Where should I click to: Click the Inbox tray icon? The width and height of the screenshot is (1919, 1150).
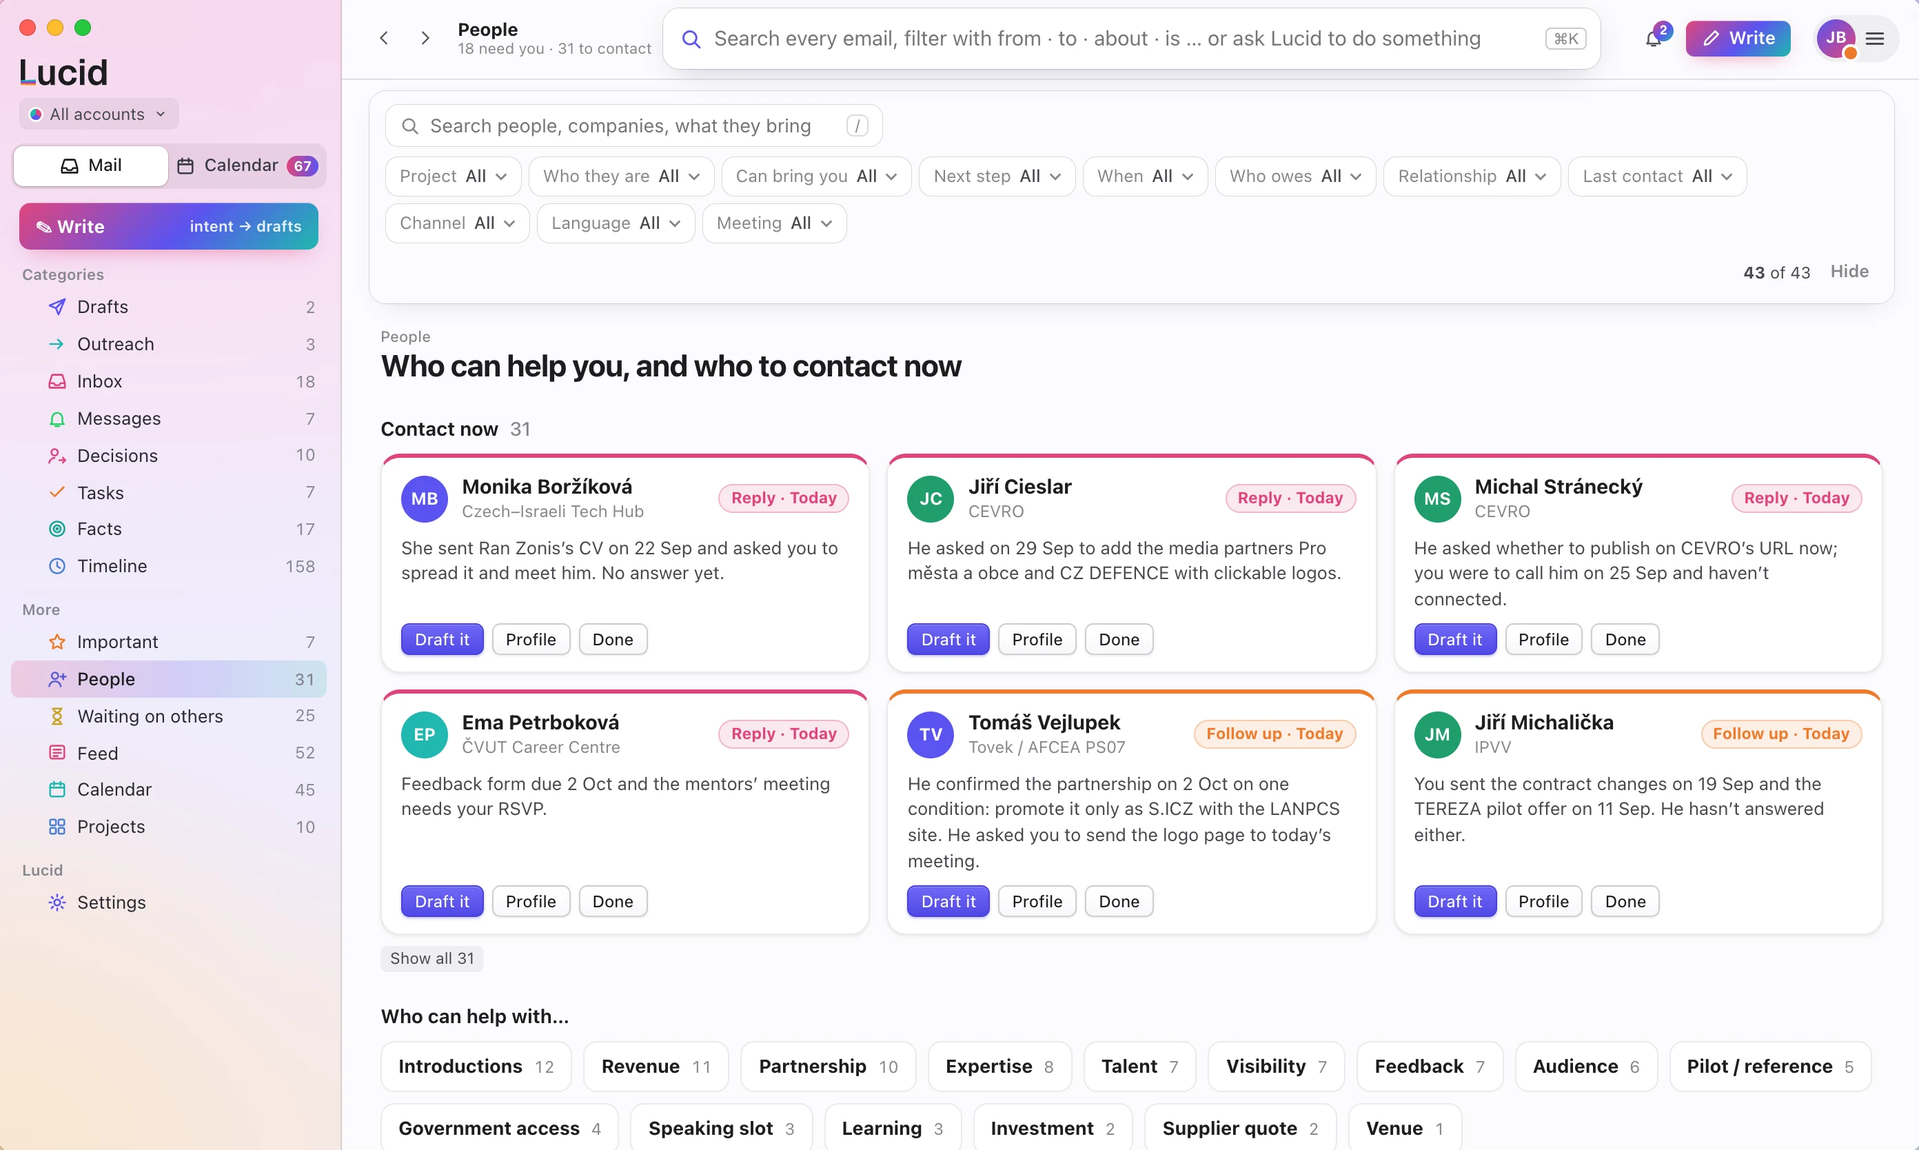pyautogui.click(x=57, y=381)
